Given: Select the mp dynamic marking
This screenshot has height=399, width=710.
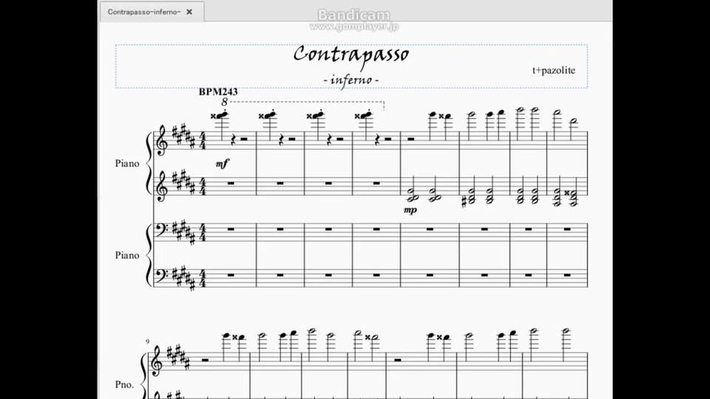Looking at the screenshot, I should (410, 210).
